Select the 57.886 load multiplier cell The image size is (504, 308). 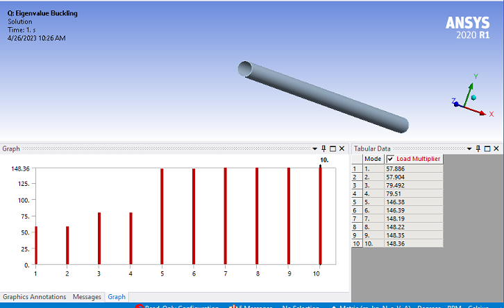[x=414, y=169]
